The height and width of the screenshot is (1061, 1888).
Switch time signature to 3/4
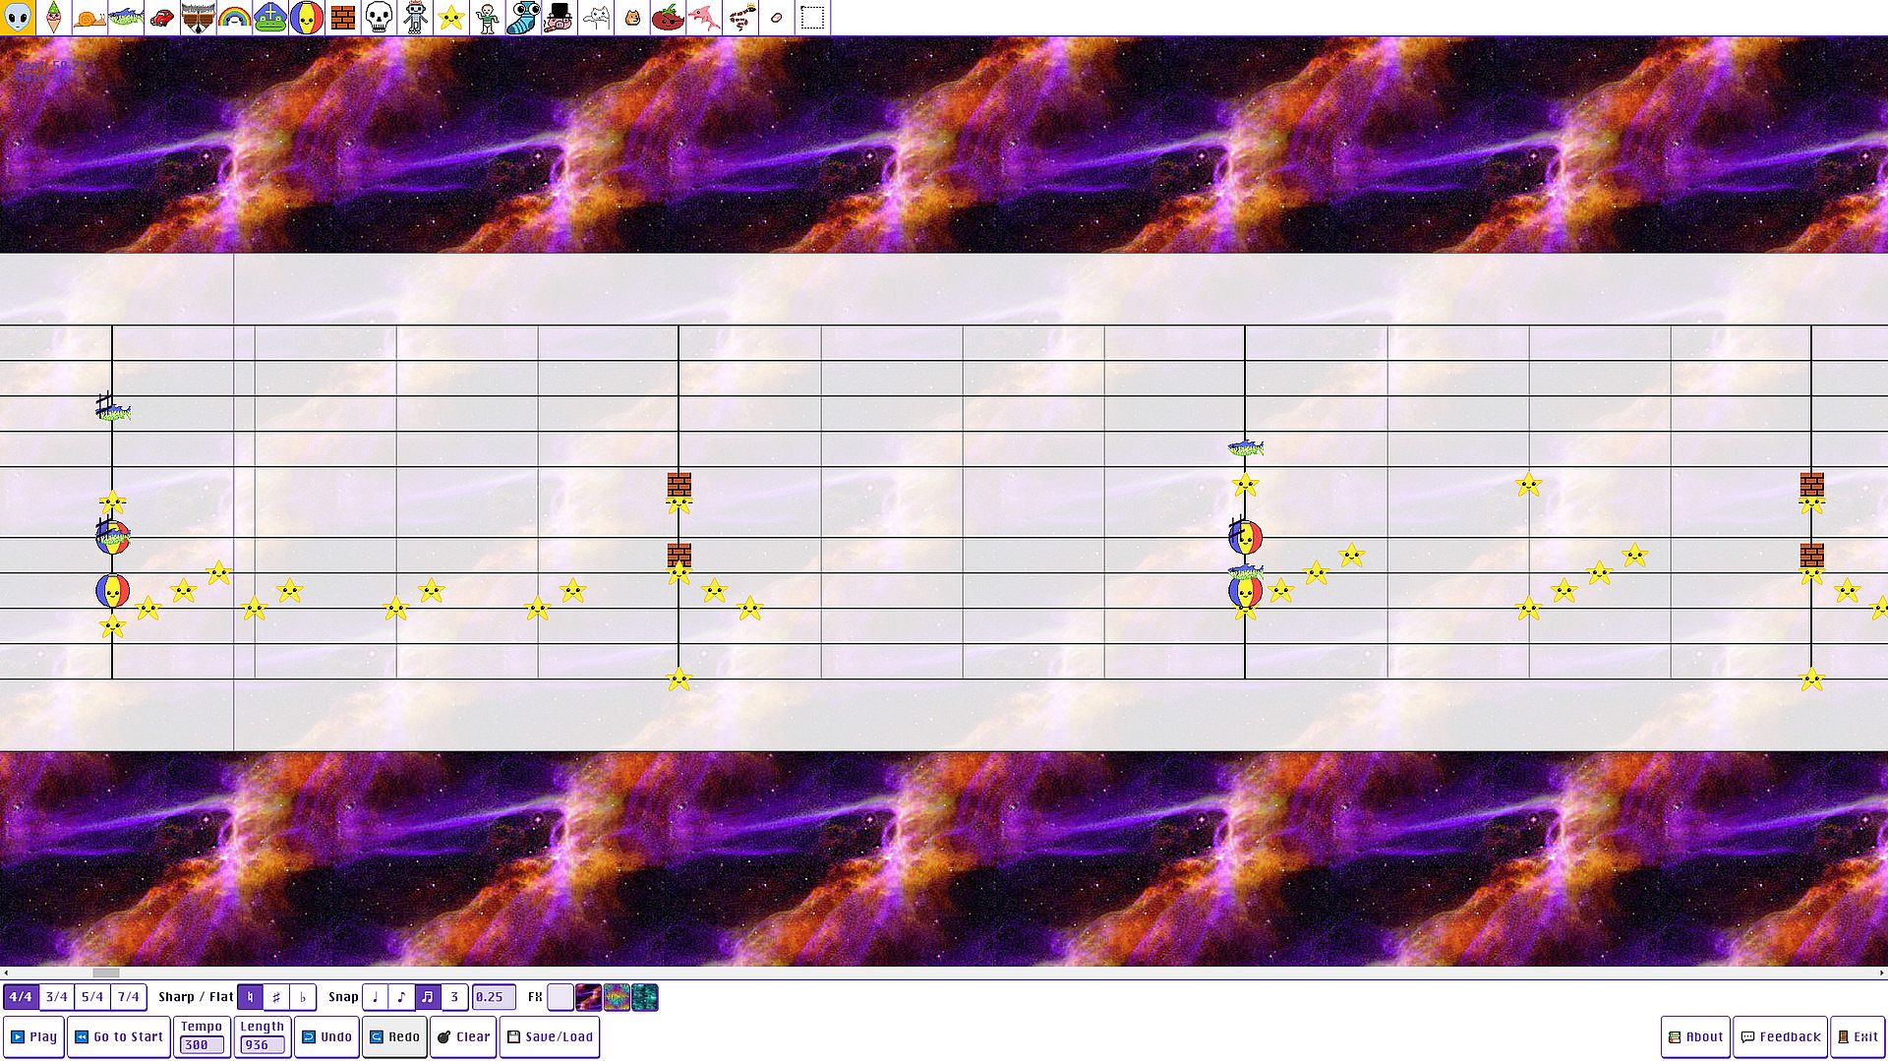pos(57,997)
